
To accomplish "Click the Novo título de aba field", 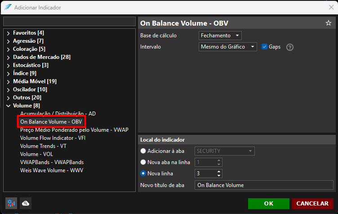I will pos(264,185).
